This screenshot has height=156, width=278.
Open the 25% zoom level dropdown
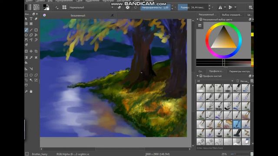point(224,154)
